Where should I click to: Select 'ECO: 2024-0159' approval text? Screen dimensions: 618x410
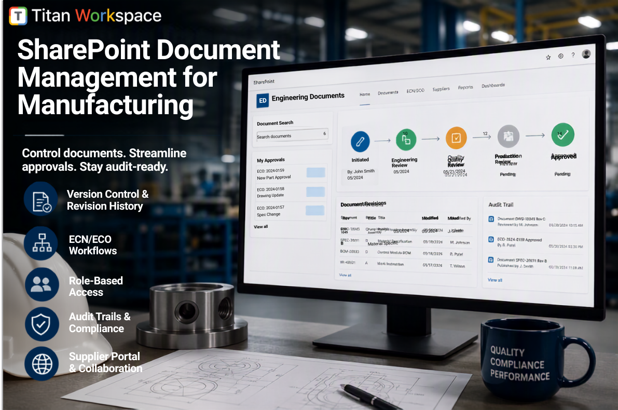270,171
